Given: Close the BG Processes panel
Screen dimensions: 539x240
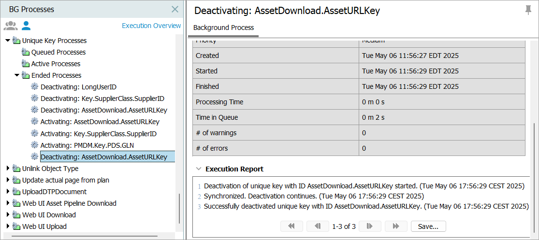Looking at the screenshot, I should click(175, 9).
